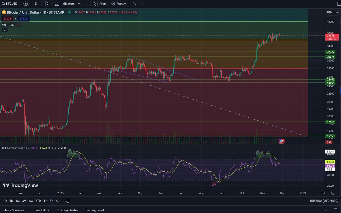Screen dimensions: 341x213
Task: Select the 32329 horizontal line price label
Action: coord(331,52)
